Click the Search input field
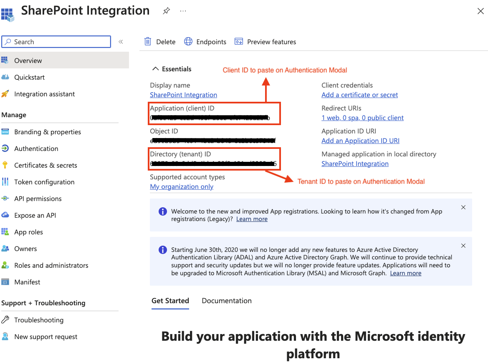The height and width of the screenshot is (362, 488). [56, 42]
